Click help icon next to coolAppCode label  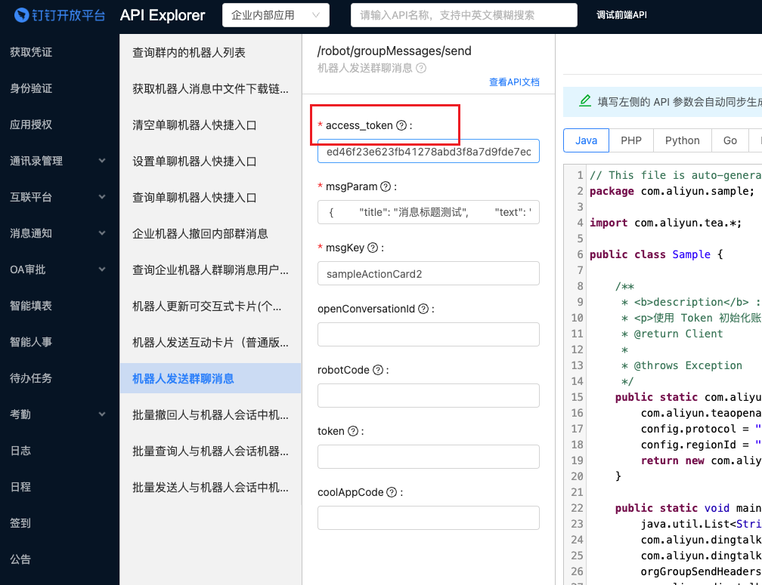(x=392, y=492)
